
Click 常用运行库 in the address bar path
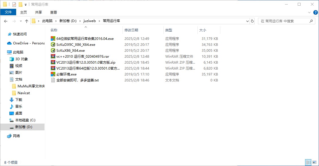coord(111,21)
